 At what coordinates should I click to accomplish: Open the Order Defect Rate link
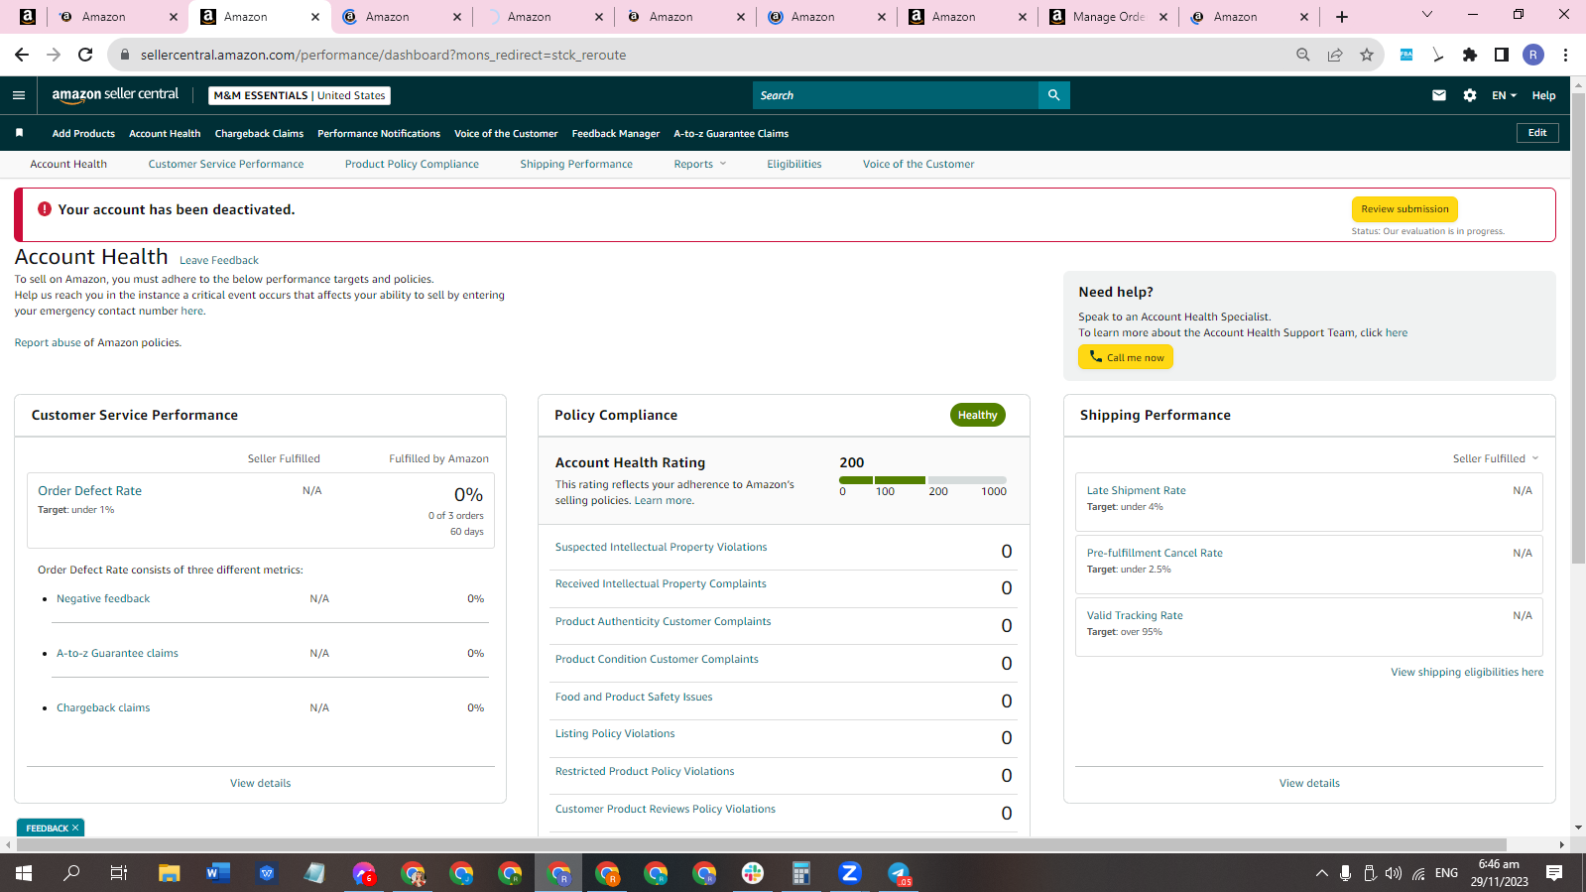[89, 490]
